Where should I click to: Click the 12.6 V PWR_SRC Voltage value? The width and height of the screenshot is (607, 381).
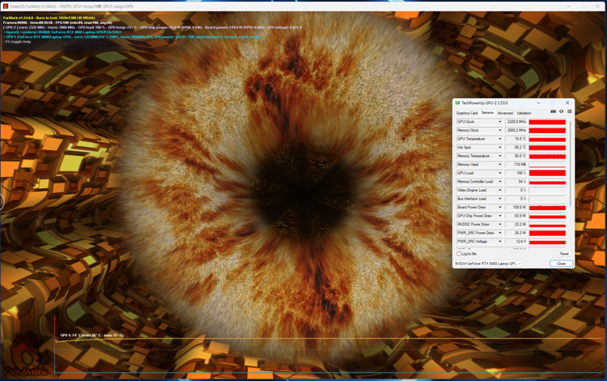516,242
